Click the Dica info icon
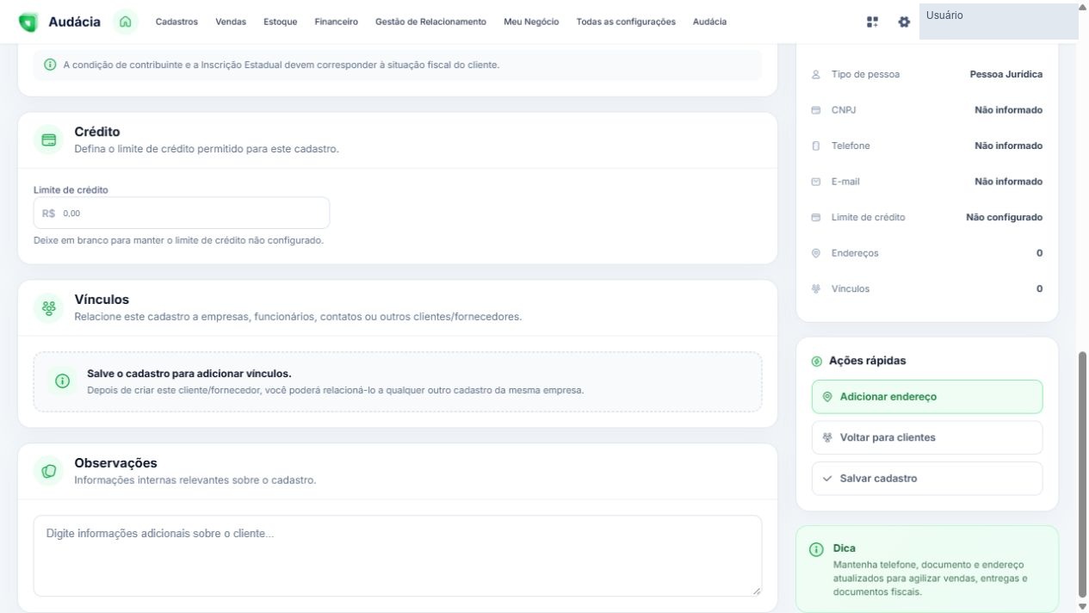The image size is (1089, 613). point(816,549)
